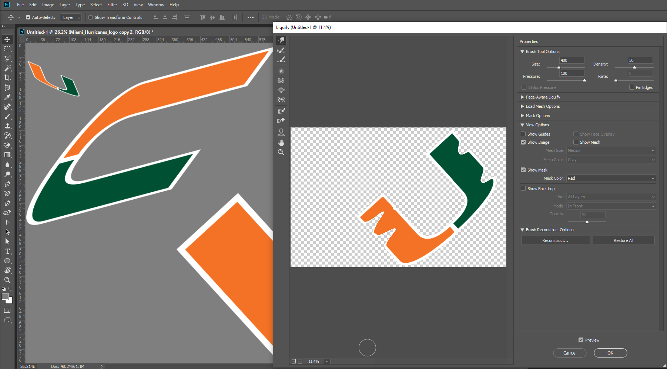
Task: Enable the Show Guides checkbox
Action: 523,134
